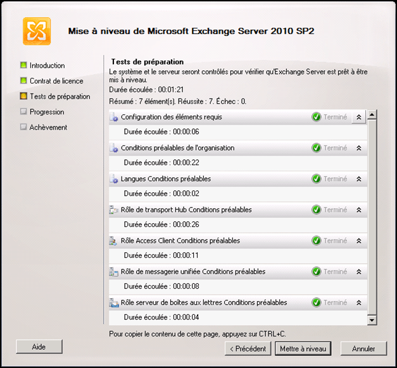Image resolution: width=397 pixels, height=368 pixels.
Task: Collapse the Conditions préalables de l'organisation section
Action: (358, 148)
